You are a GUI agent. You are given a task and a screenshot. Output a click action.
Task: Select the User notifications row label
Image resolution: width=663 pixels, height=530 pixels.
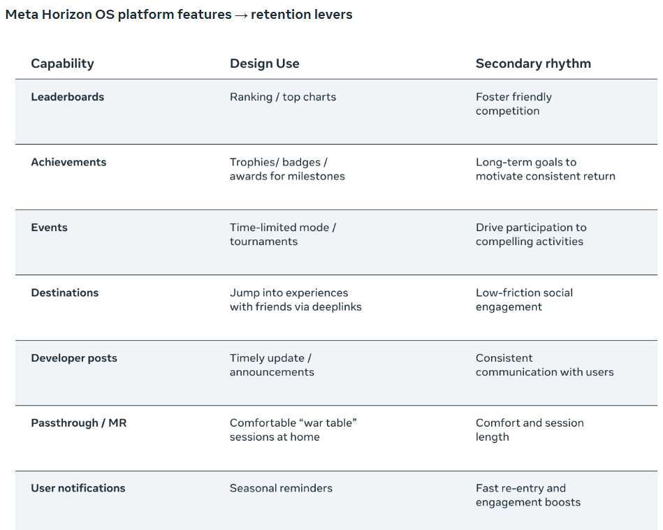pos(78,488)
